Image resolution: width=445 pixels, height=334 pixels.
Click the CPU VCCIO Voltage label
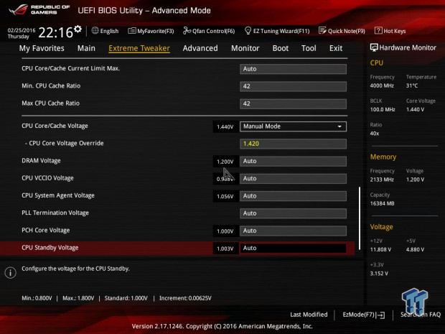[x=47, y=178]
